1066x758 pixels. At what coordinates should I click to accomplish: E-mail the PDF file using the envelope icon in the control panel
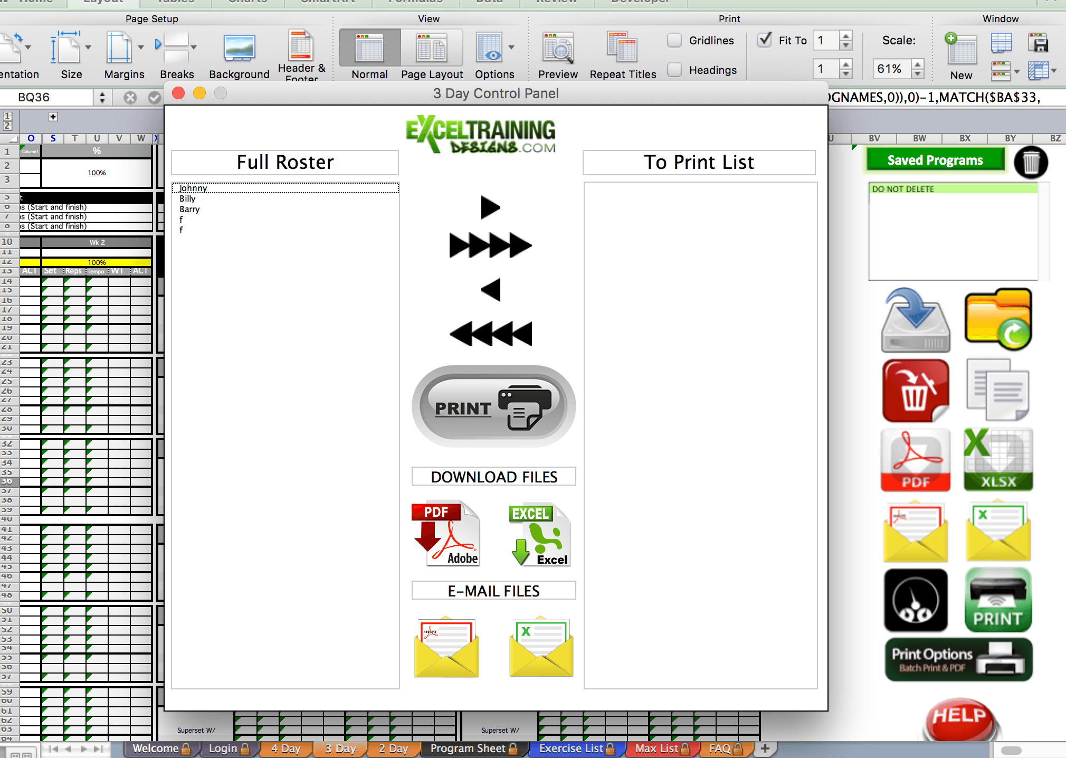(446, 647)
